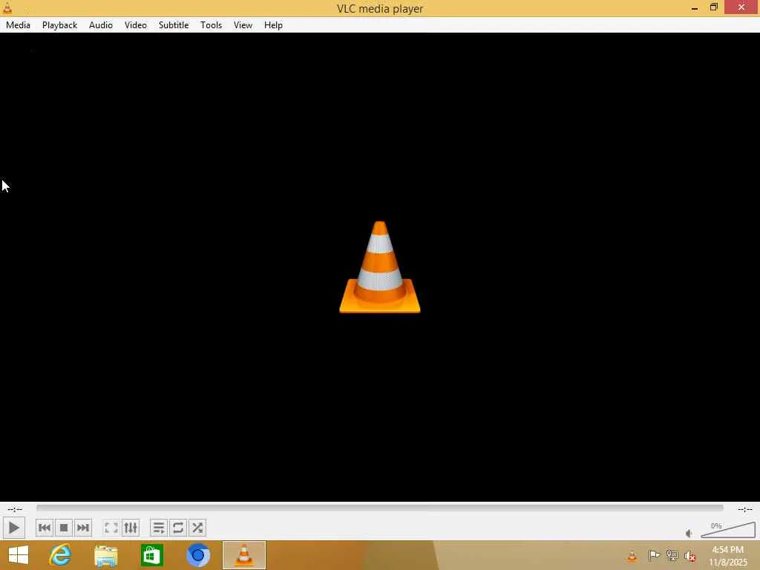The image size is (760, 570).
Task: Start playback with the Play button
Action: [13, 528]
